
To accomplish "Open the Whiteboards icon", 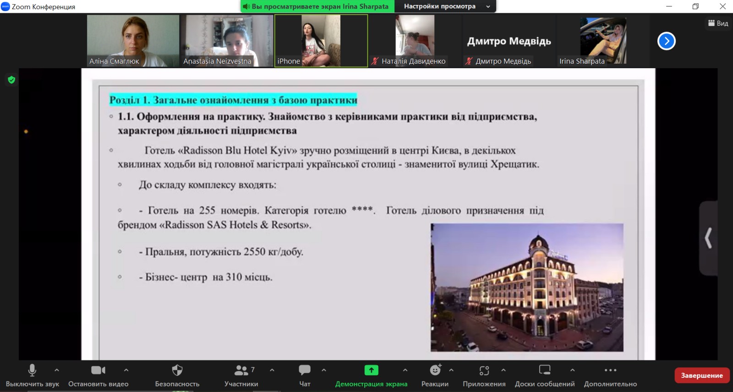I will point(545,370).
